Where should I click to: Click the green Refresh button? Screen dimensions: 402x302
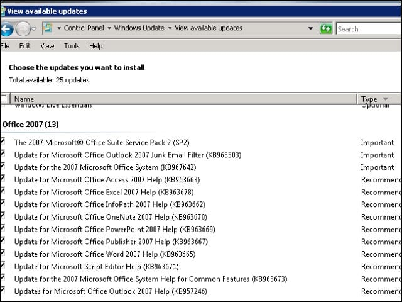pos(325,28)
